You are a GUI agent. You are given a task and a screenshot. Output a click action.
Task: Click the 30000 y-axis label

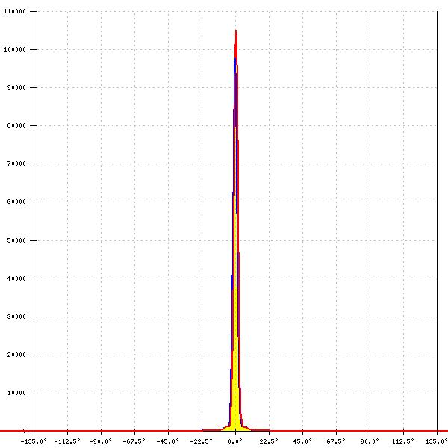16,317
